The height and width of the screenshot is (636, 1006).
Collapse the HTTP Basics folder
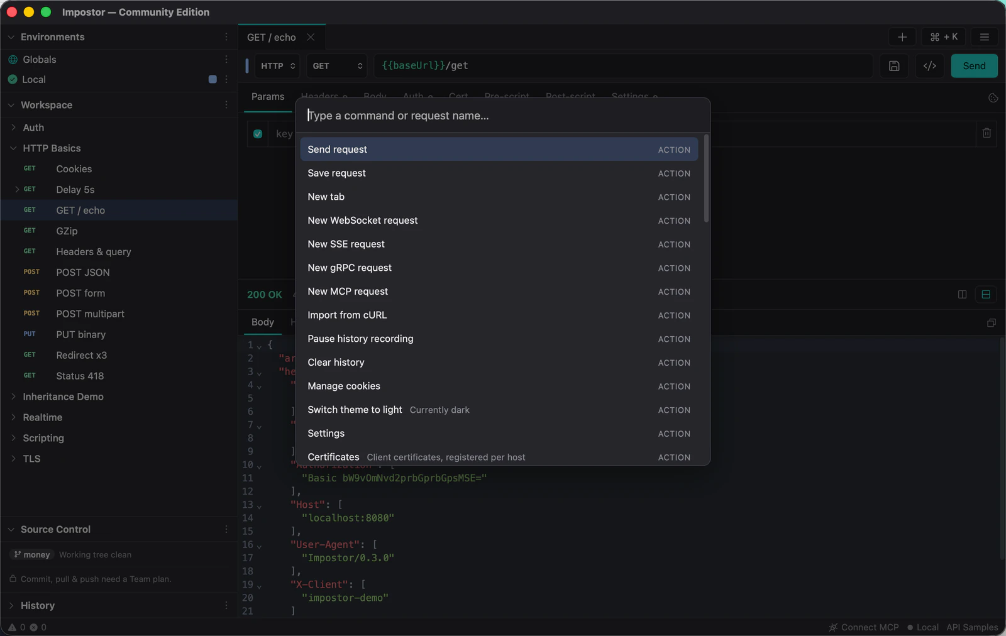13,148
